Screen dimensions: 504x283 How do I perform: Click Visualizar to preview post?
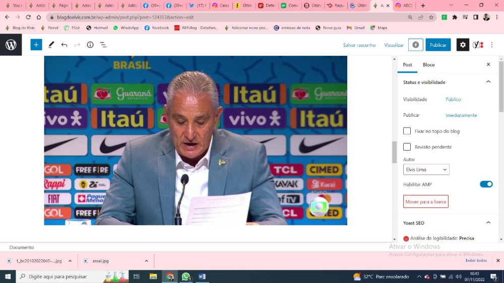point(394,45)
